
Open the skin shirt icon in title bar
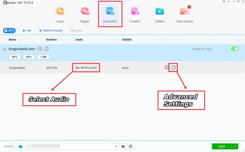click(224, 1)
